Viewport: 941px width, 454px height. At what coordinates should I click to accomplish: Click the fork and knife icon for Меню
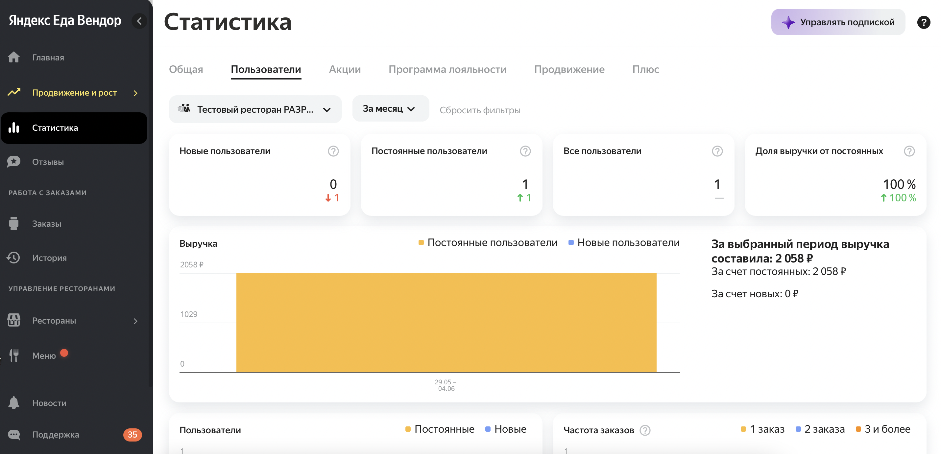(x=14, y=355)
